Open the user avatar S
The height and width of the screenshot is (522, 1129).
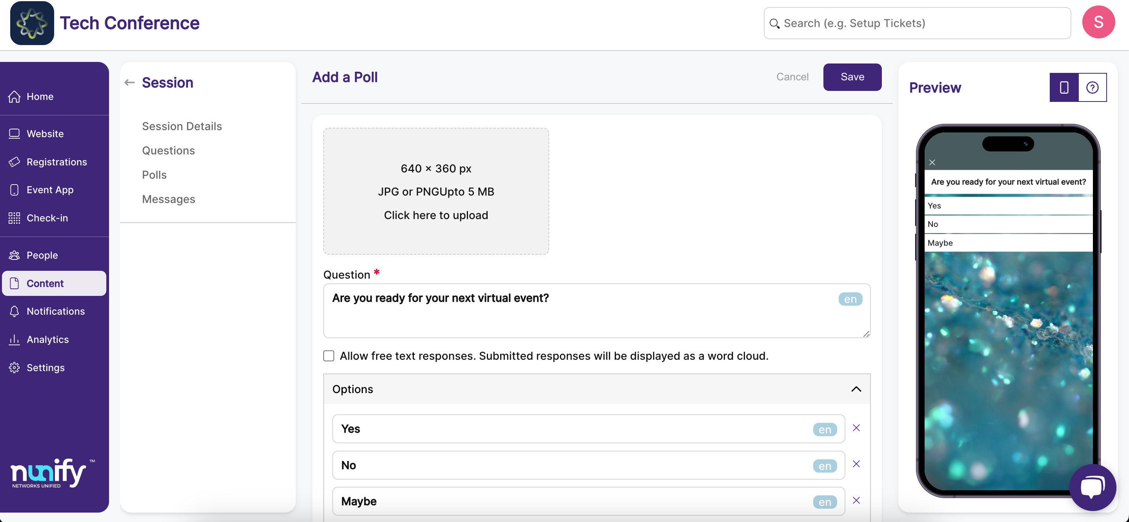click(x=1098, y=22)
